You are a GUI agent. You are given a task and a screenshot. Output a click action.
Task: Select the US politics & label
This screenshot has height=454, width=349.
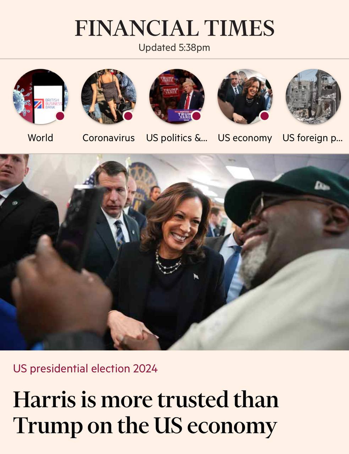(177, 138)
